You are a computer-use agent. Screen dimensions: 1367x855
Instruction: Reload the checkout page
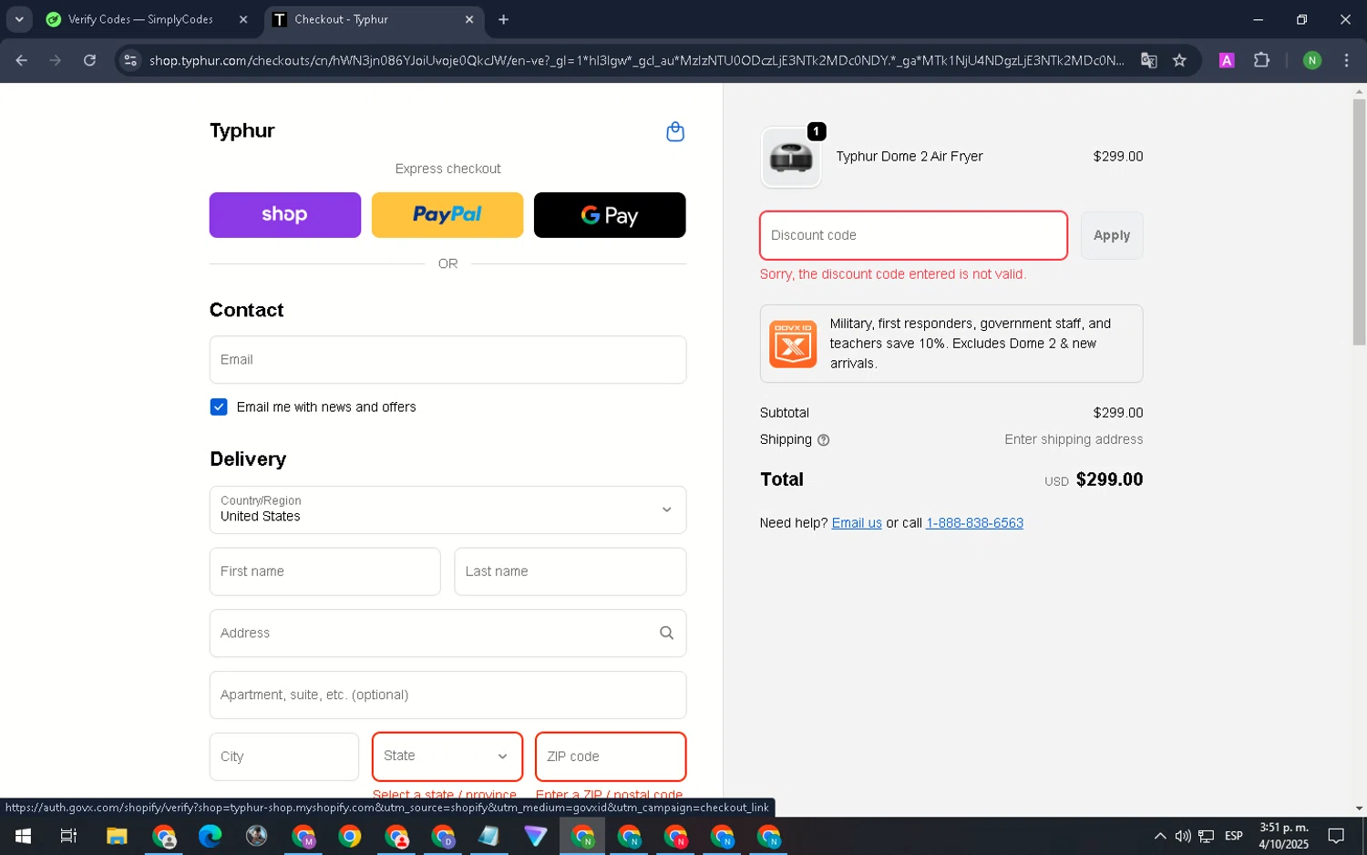(x=89, y=60)
